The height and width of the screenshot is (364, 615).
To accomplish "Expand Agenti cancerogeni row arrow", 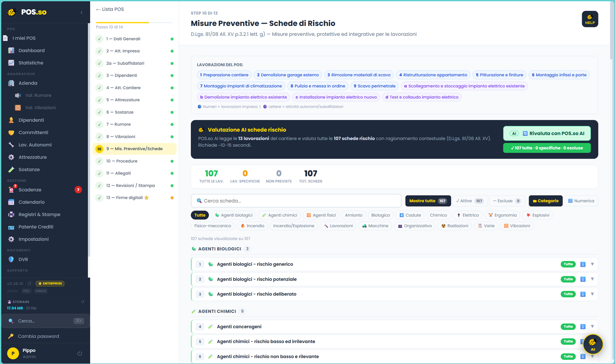I will click(x=592, y=327).
